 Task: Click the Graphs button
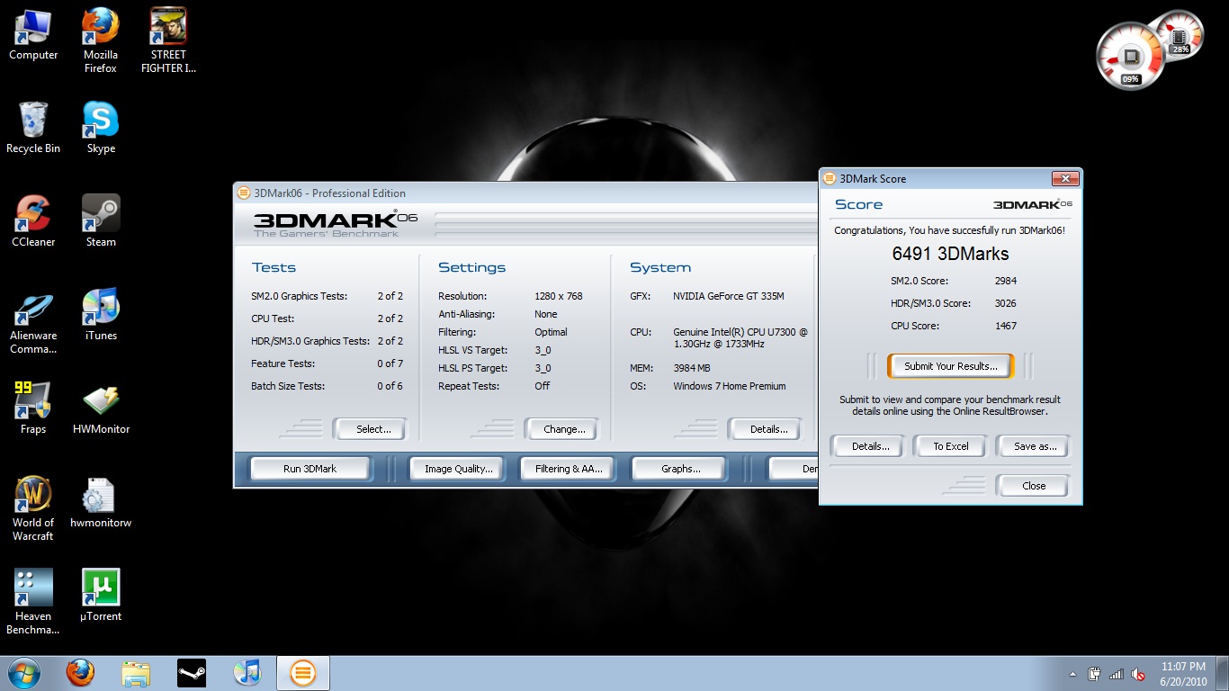(680, 469)
